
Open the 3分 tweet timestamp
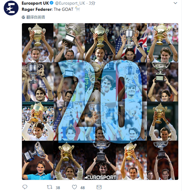click(92, 3)
